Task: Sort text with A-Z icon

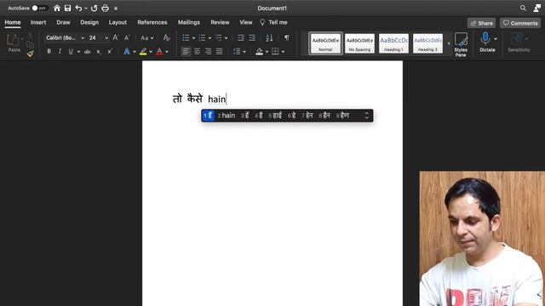Action: click(x=269, y=37)
